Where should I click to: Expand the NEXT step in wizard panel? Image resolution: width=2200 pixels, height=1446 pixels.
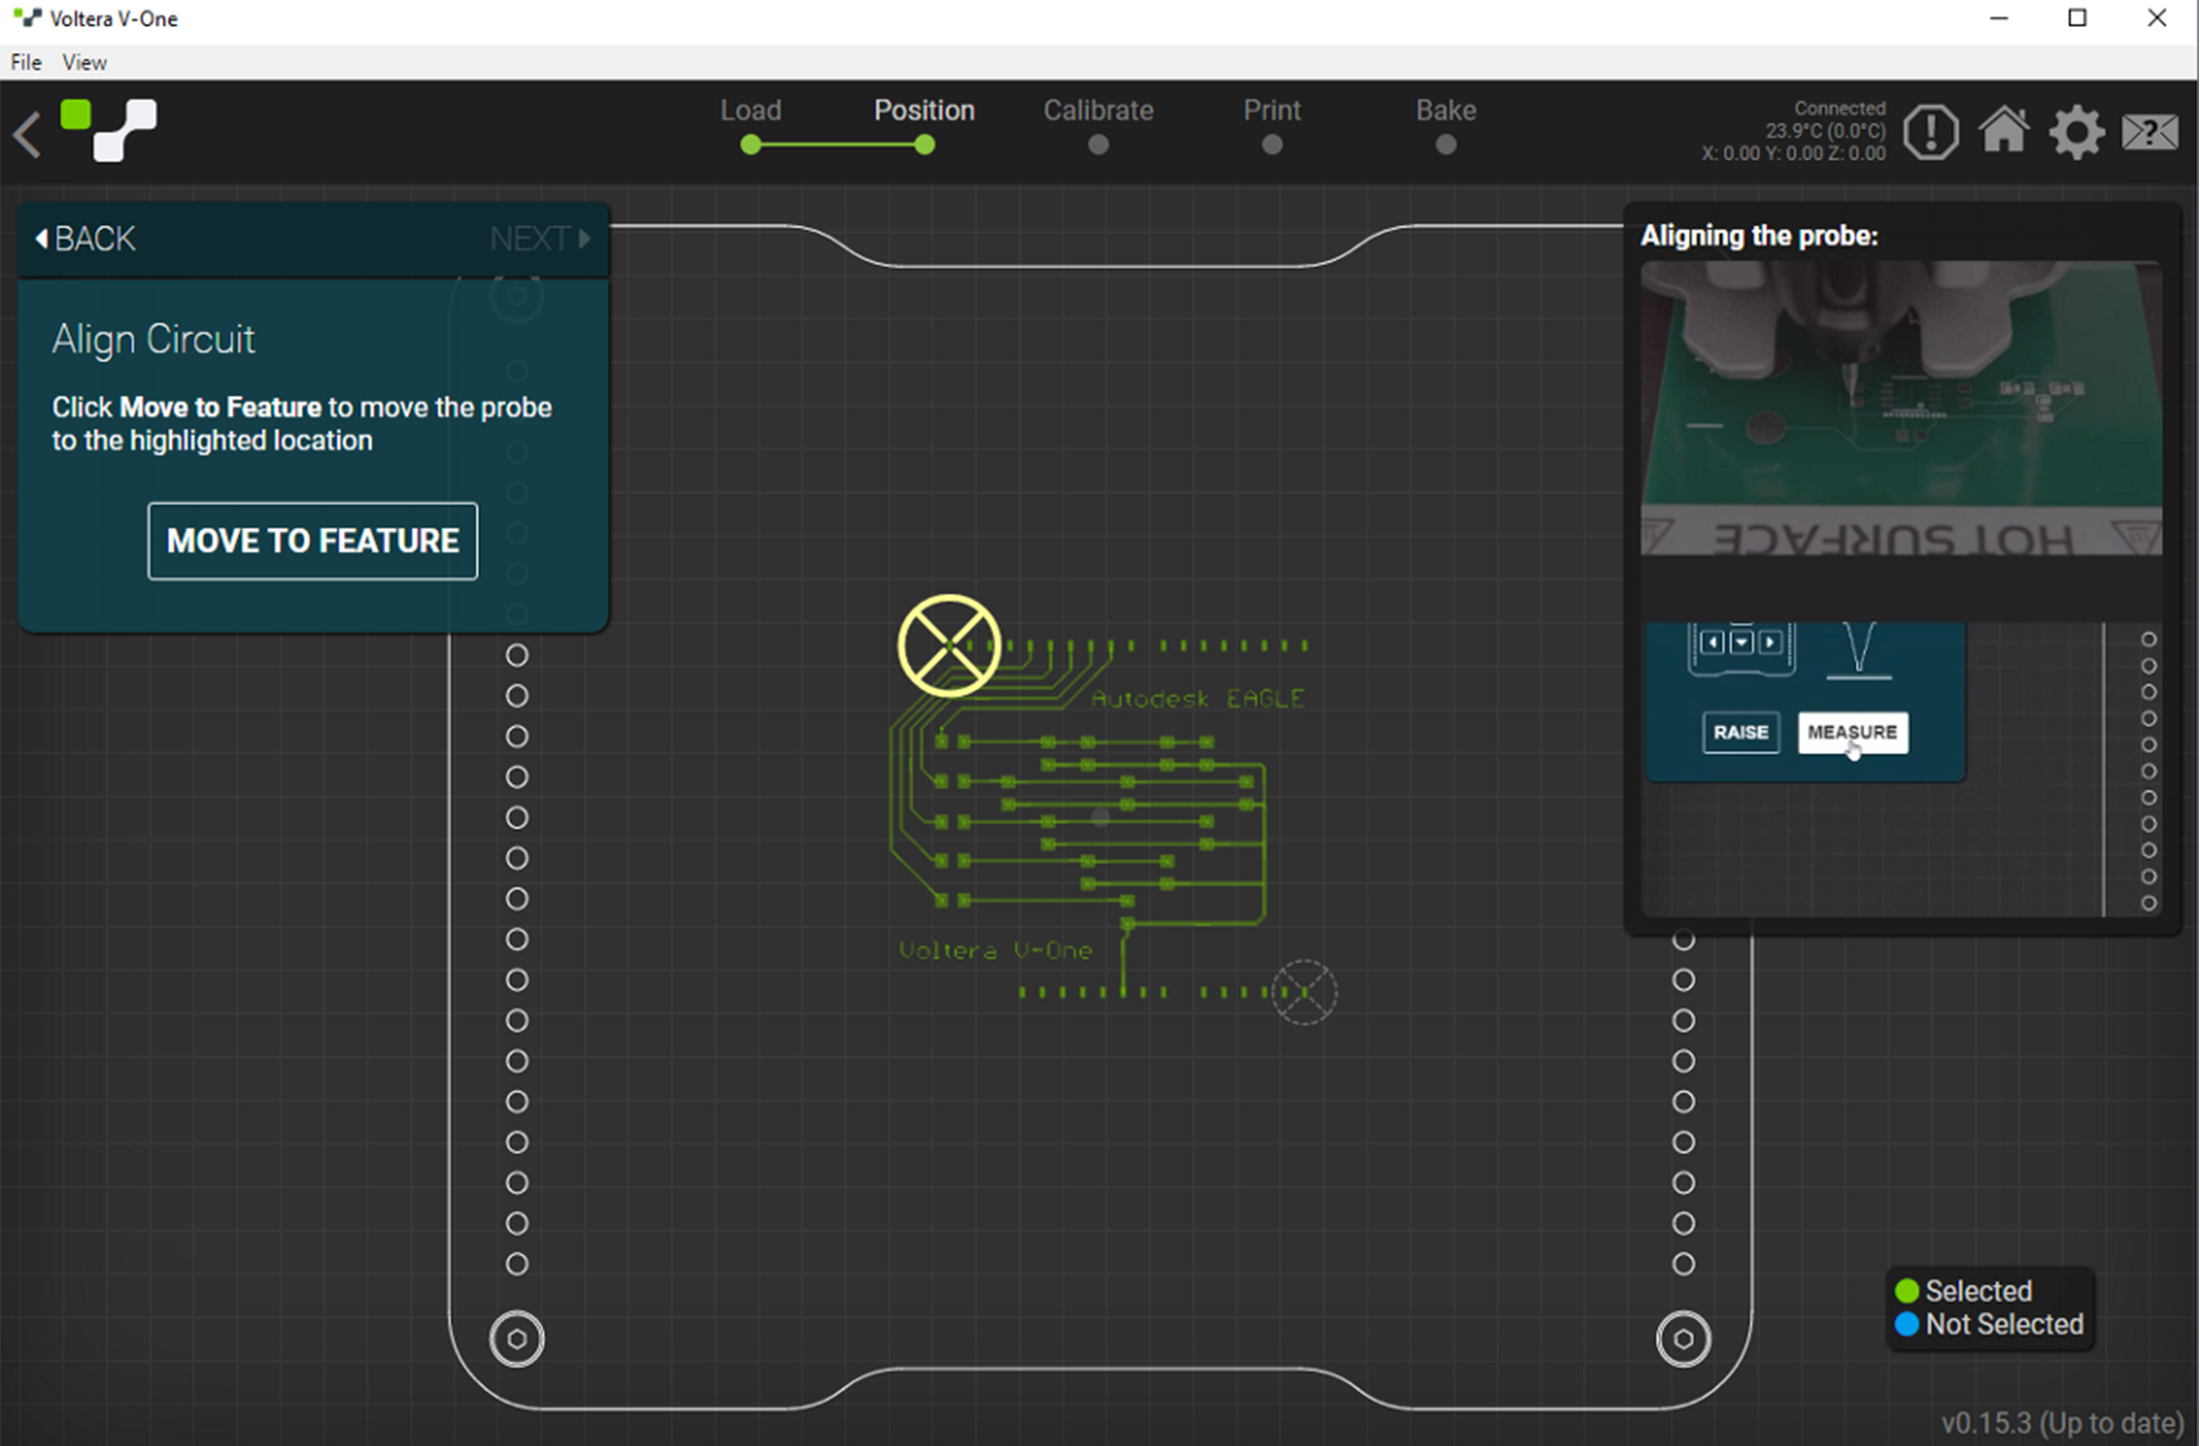(x=538, y=238)
